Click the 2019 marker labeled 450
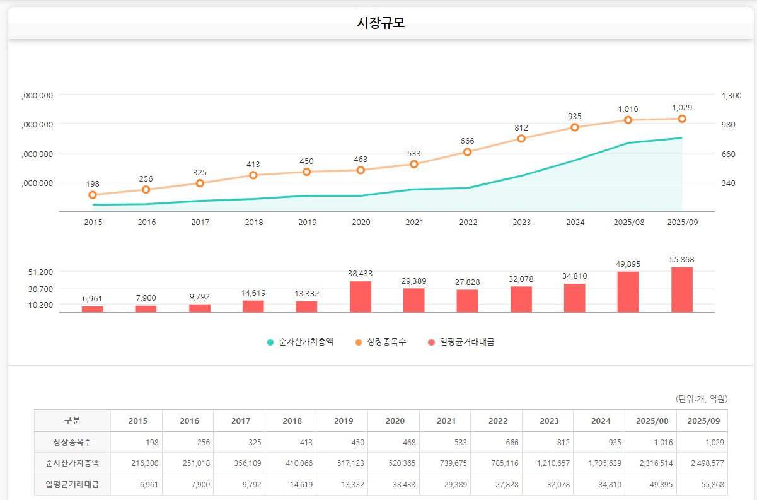The image size is (757, 500). point(307,172)
